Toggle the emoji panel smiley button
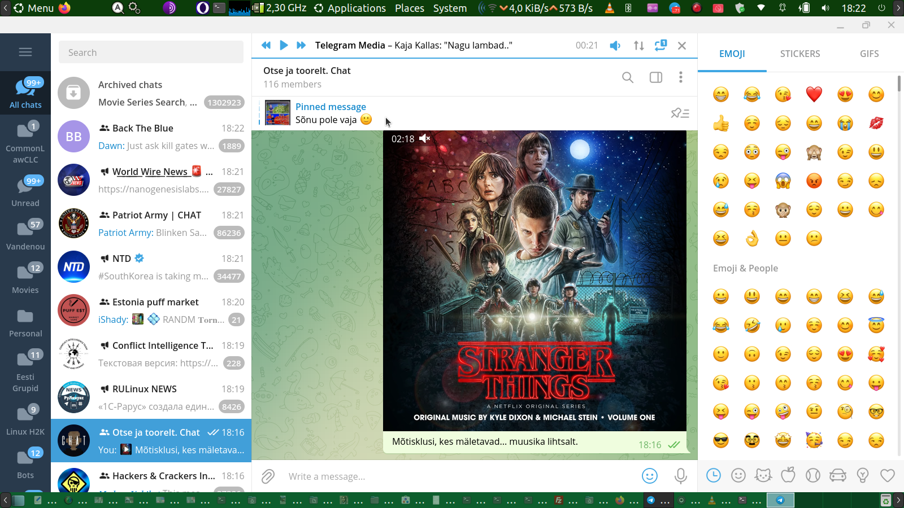The image size is (904, 508). 650,476
